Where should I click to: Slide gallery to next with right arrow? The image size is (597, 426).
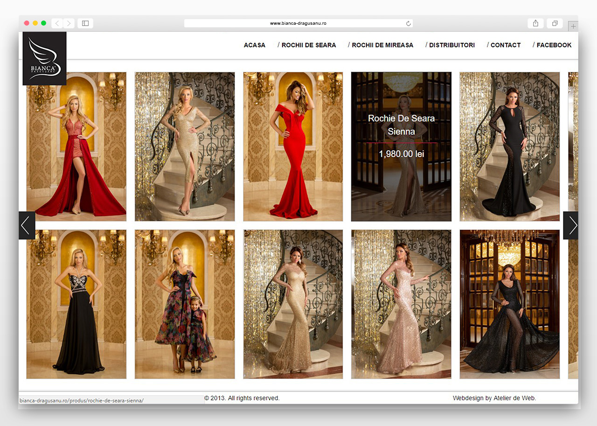571,225
